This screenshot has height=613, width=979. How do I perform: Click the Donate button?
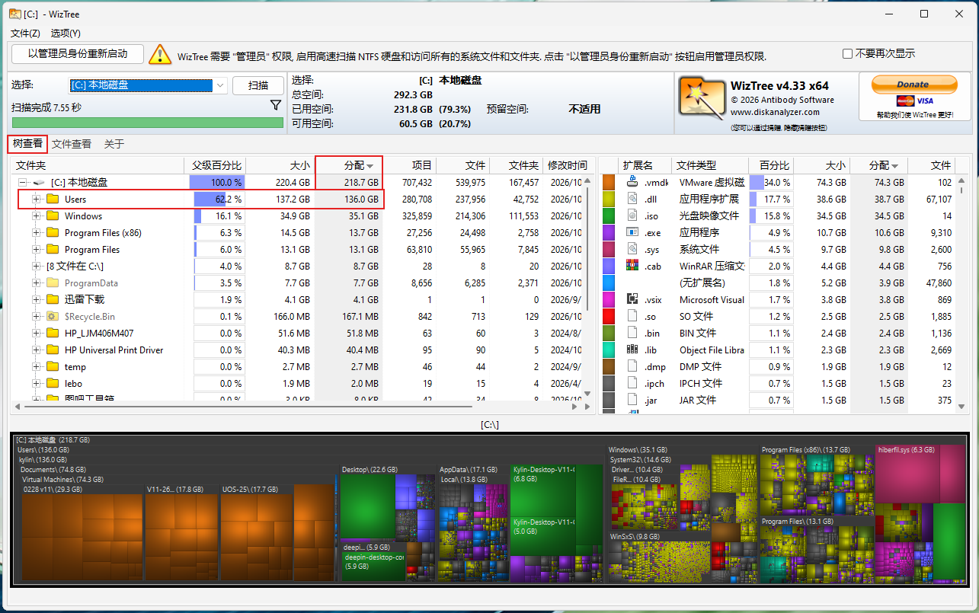(913, 84)
